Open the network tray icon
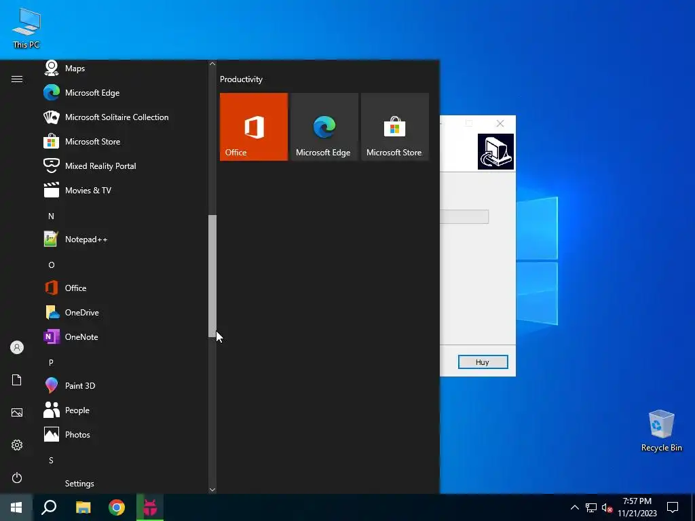This screenshot has height=521, width=695. pos(591,507)
